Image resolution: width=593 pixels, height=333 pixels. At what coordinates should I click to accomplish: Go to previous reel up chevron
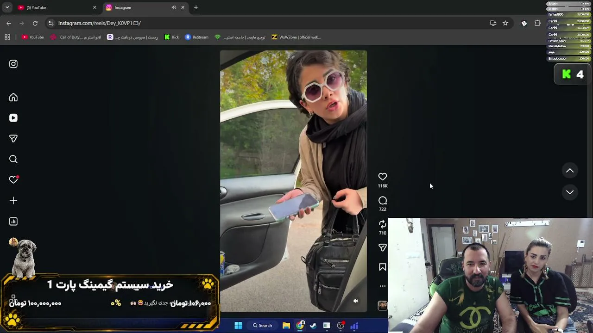tap(570, 171)
